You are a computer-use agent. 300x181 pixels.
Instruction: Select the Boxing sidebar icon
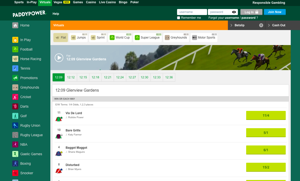pos(15,163)
